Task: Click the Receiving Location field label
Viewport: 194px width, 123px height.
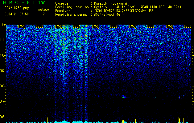Action: [72, 7]
